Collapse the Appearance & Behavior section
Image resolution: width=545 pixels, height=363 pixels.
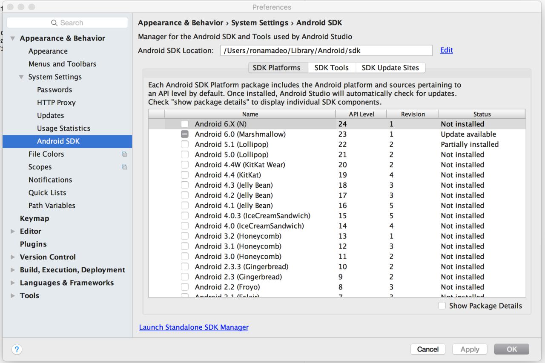click(12, 38)
